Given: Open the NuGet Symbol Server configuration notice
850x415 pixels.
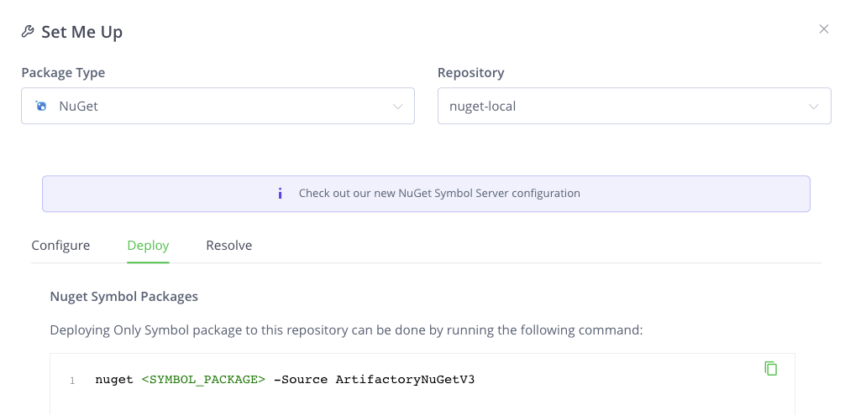Looking at the screenshot, I should (426, 194).
